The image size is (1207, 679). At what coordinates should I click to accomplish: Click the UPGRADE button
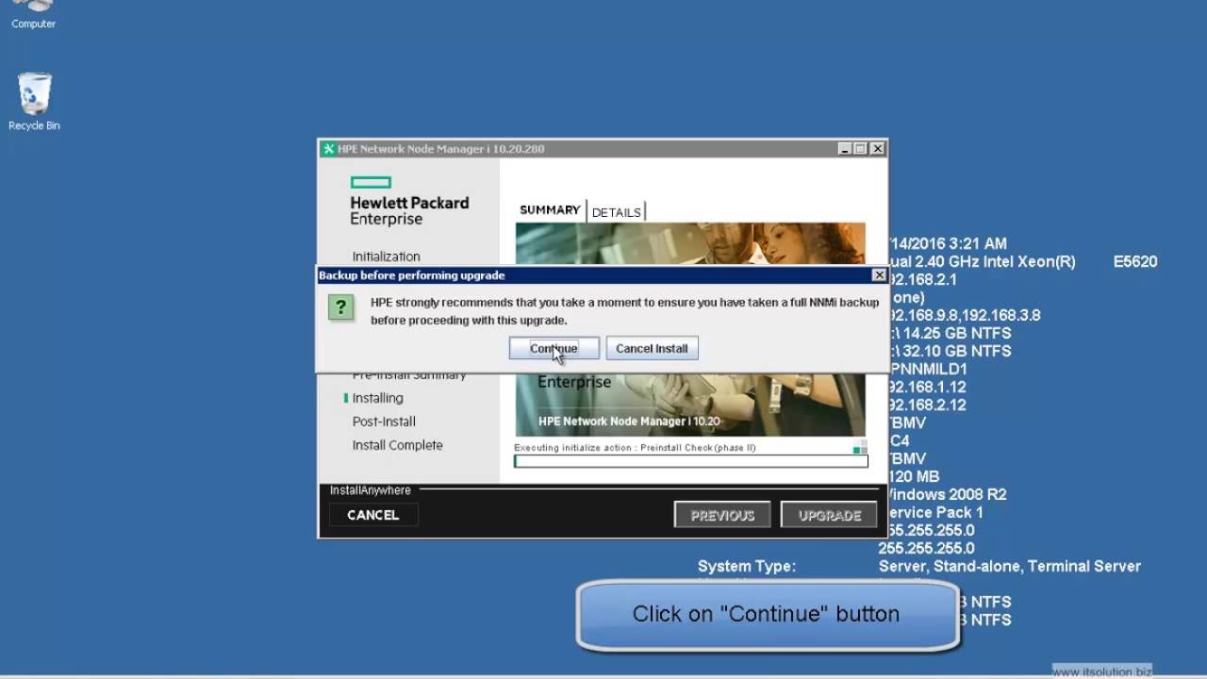830,515
